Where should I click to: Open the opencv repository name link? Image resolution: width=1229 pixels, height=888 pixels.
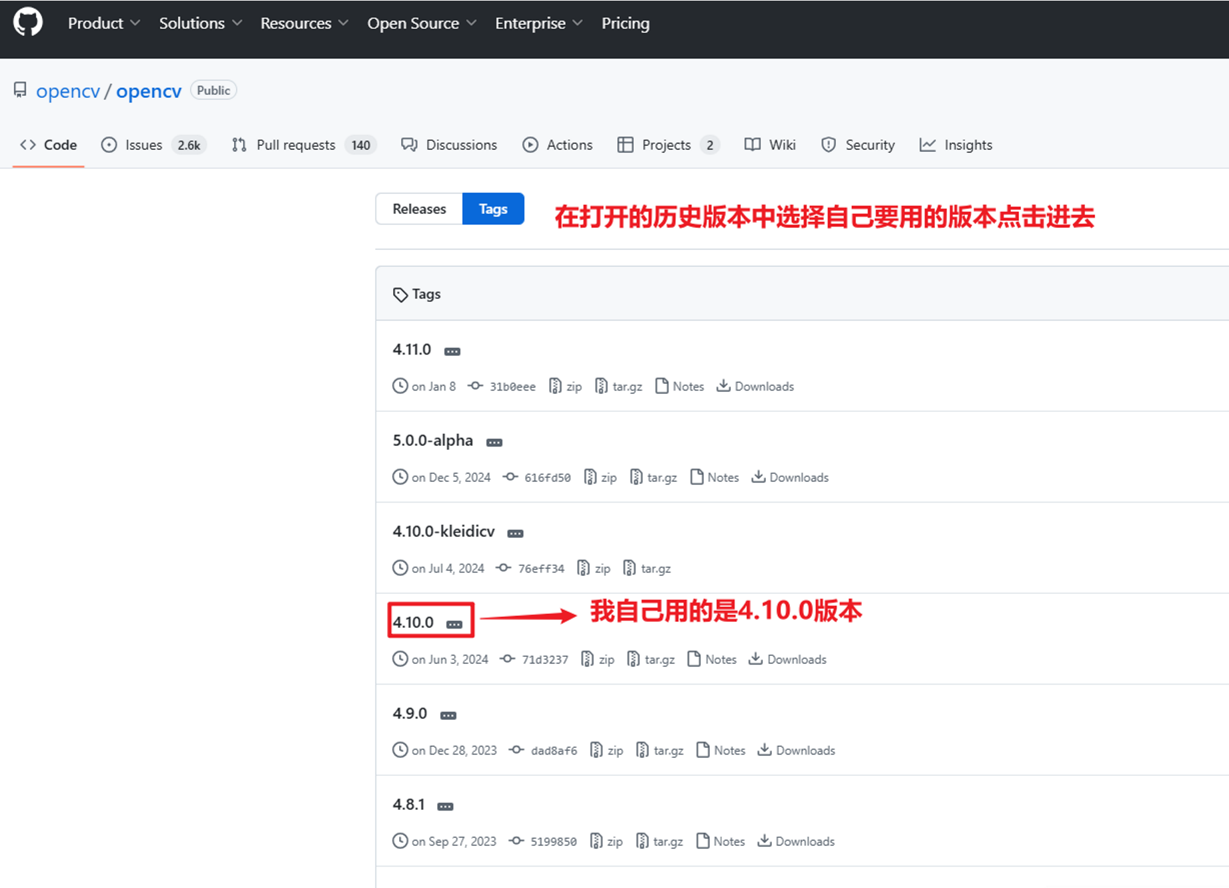(149, 91)
